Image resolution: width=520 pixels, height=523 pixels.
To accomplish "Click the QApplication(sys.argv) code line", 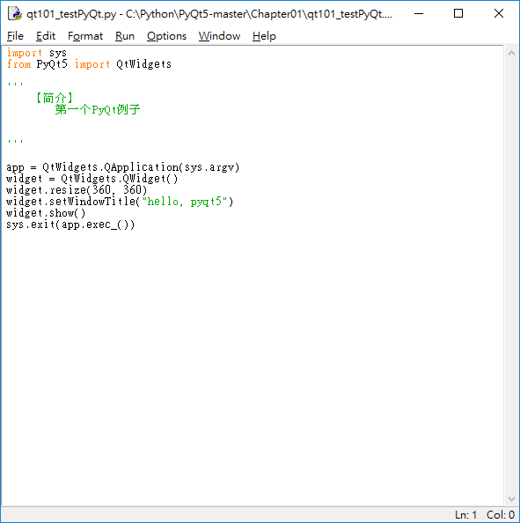I will pyautogui.click(x=123, y=167).
